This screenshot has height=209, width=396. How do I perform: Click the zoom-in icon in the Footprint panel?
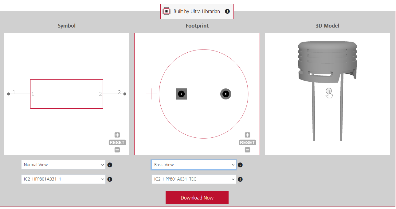pyautogui.click(x=247, y=135)
